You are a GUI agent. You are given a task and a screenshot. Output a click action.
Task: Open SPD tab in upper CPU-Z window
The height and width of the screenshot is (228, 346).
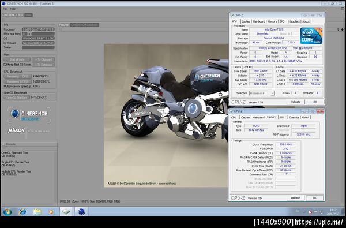[x=282, y=21]
